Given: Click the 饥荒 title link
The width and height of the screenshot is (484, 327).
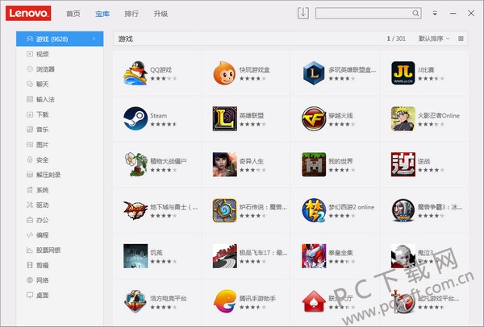Looking at the screenshot, I should [x=156, y=253].
